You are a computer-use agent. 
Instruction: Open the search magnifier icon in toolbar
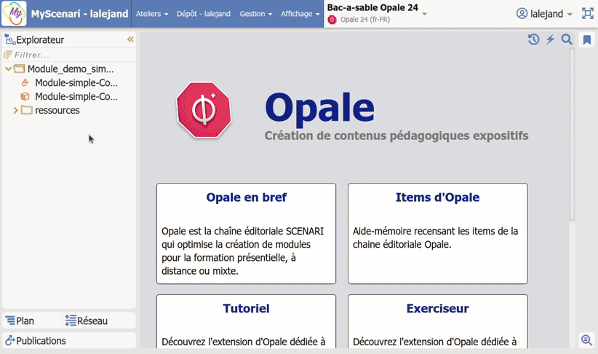[567, 39]
